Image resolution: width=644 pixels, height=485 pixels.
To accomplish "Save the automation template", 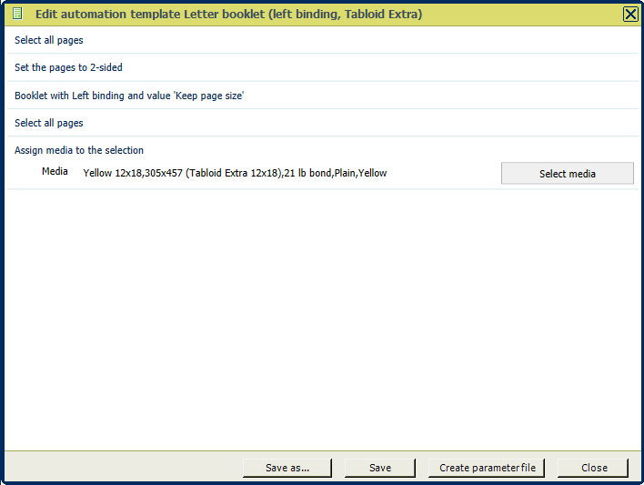I will click(x=380, y=468).
